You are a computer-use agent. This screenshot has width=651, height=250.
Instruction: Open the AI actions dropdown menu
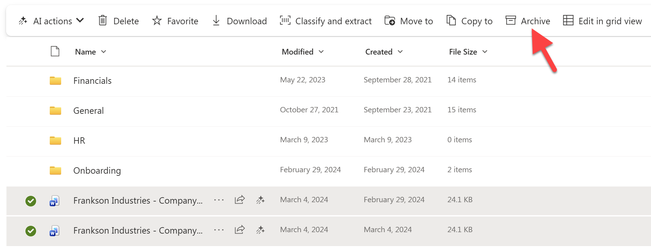pyautogui.click(x=52, y=21)
